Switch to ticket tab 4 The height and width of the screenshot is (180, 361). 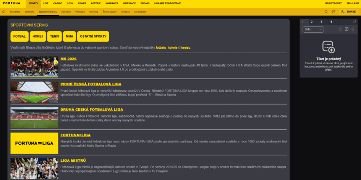point(333,22)
